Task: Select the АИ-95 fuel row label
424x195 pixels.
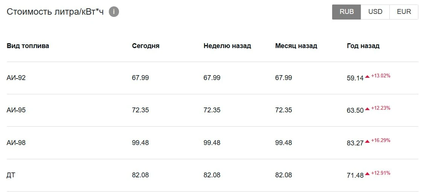Action: pos(16,110)
